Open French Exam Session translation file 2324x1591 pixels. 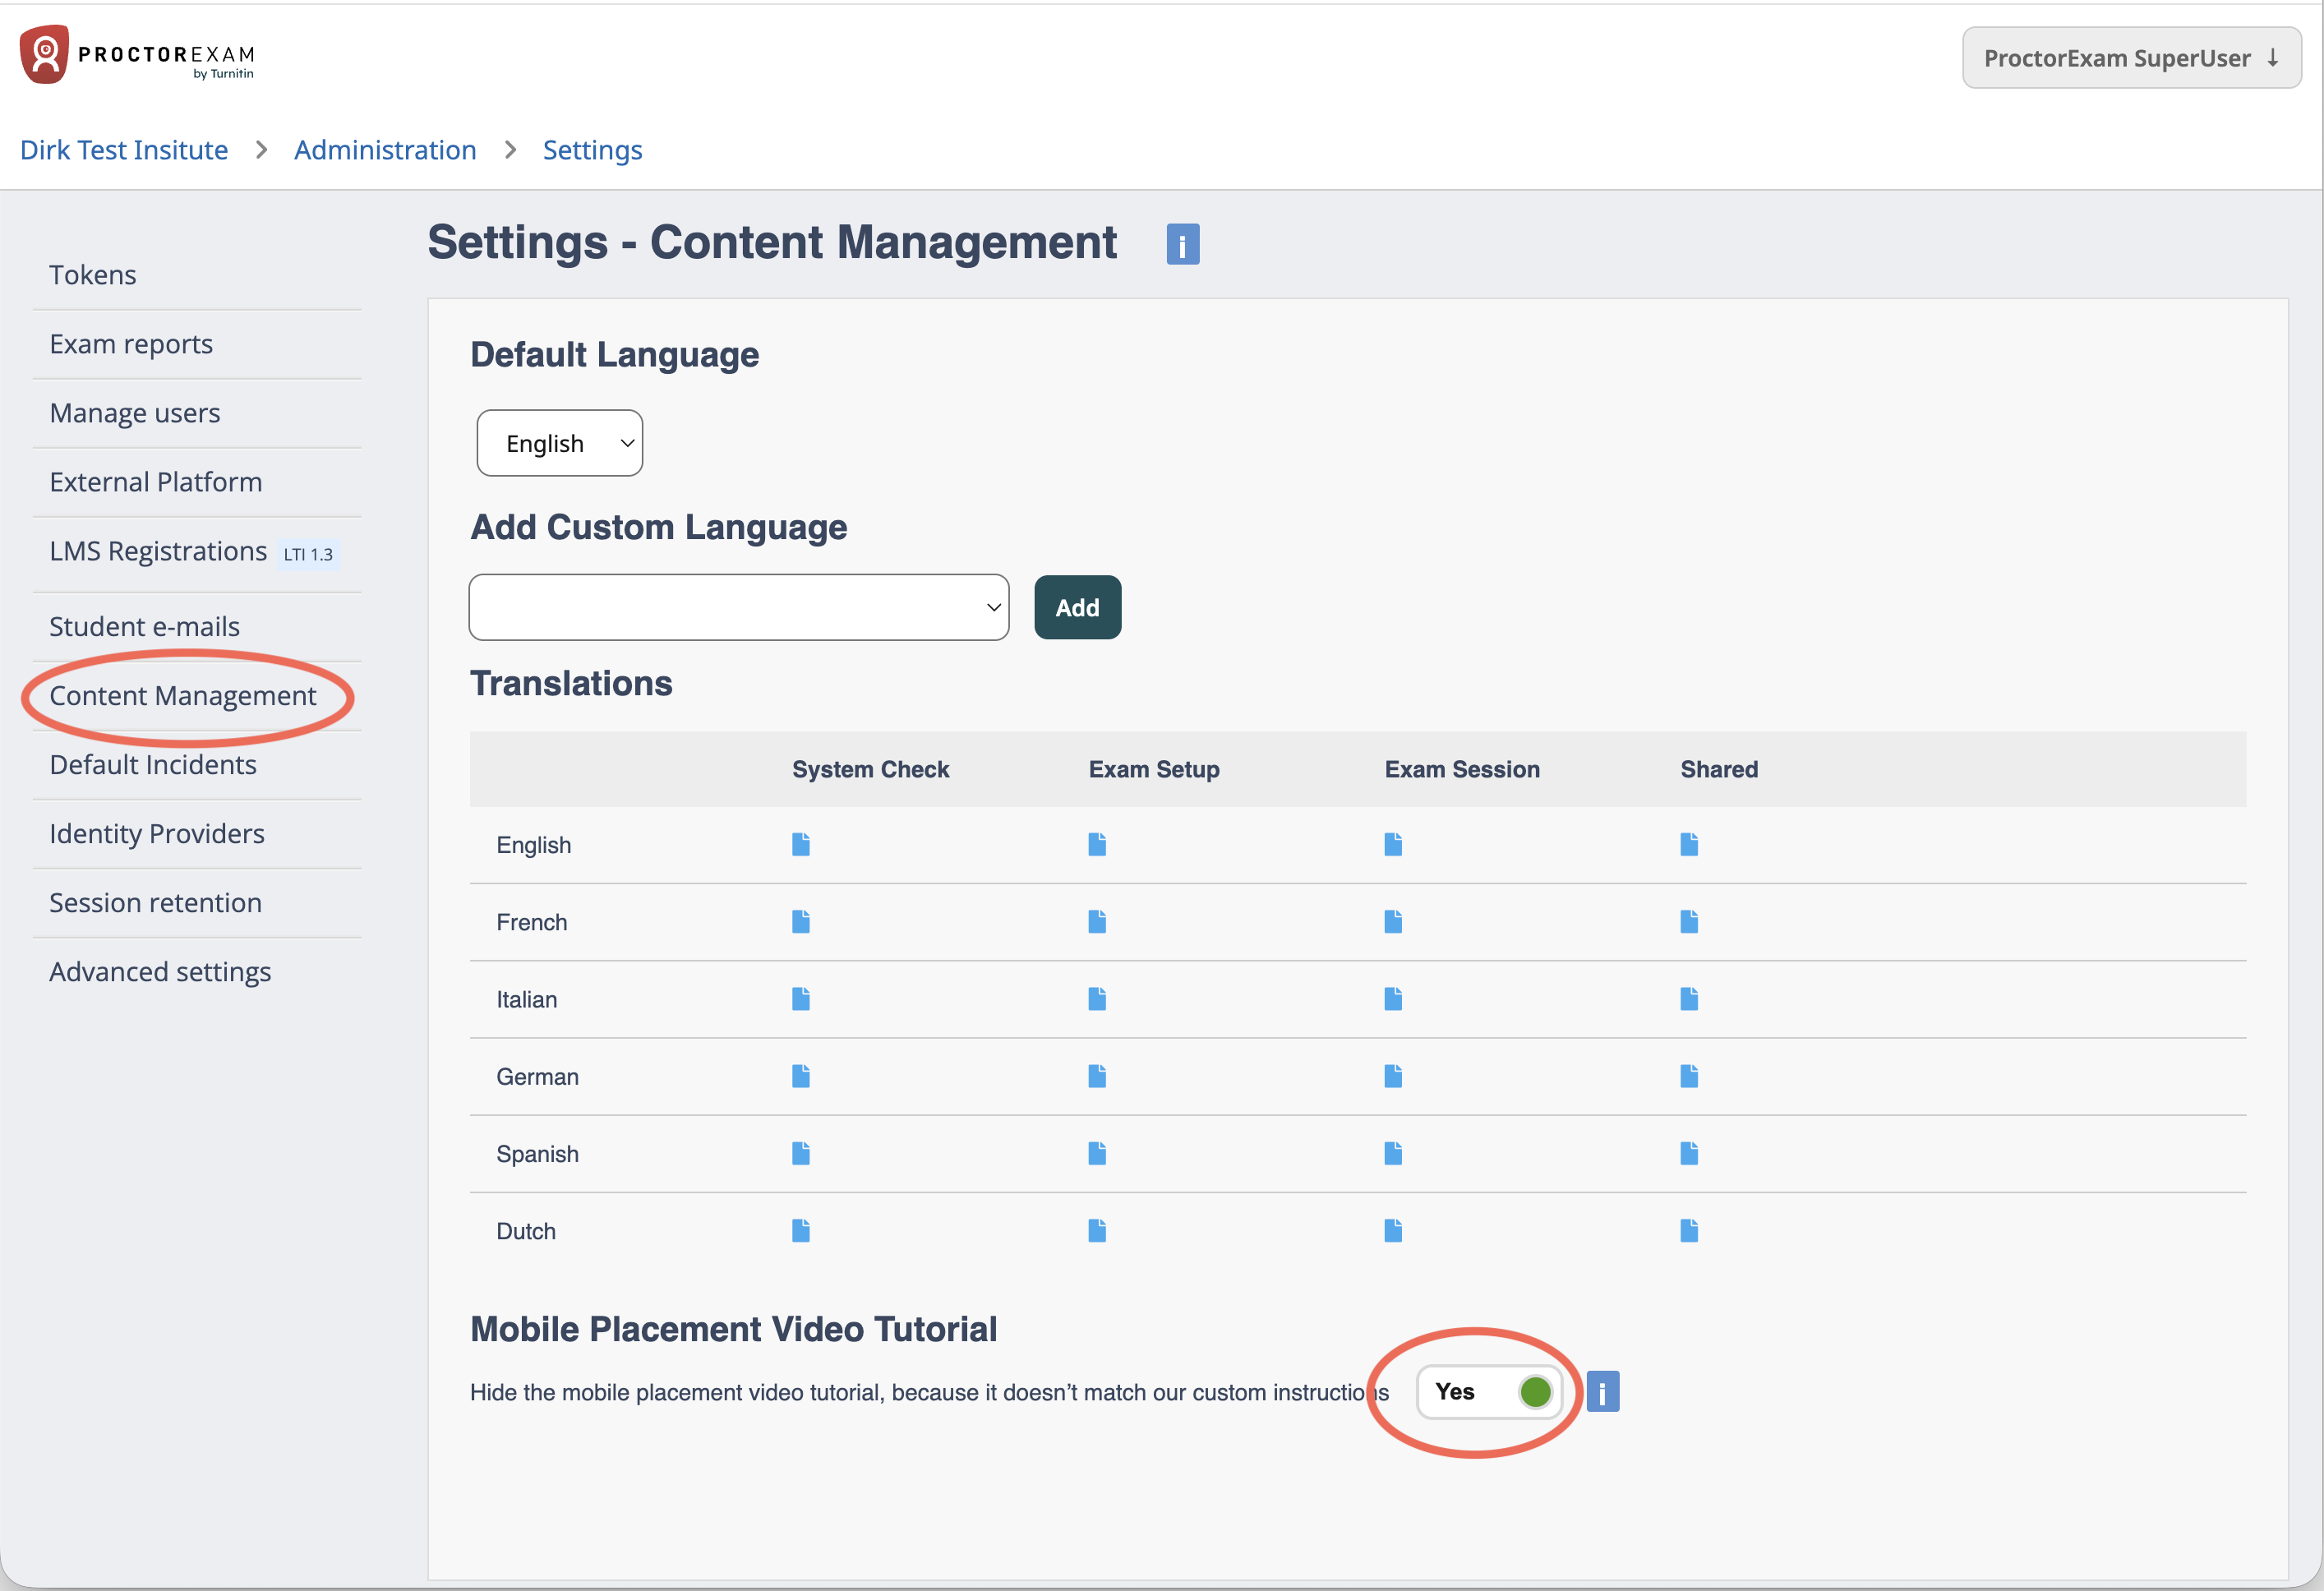1393,922
